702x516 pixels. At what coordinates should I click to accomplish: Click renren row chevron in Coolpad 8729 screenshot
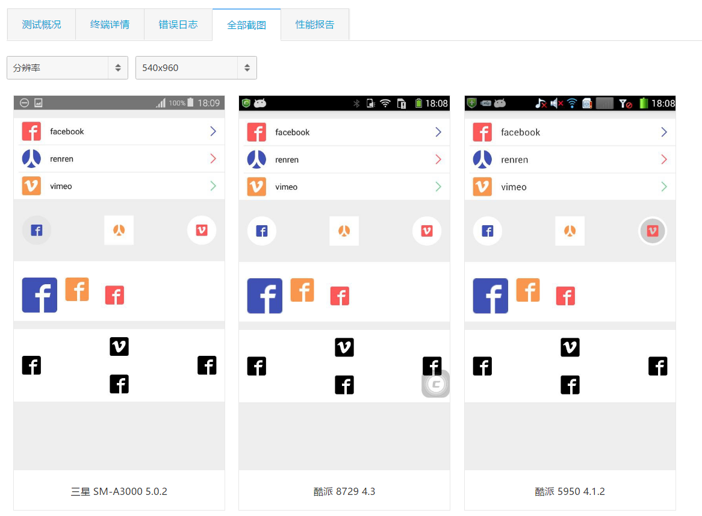tap(438, 160)
